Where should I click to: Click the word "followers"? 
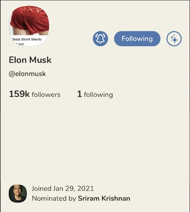pos(46,95)
